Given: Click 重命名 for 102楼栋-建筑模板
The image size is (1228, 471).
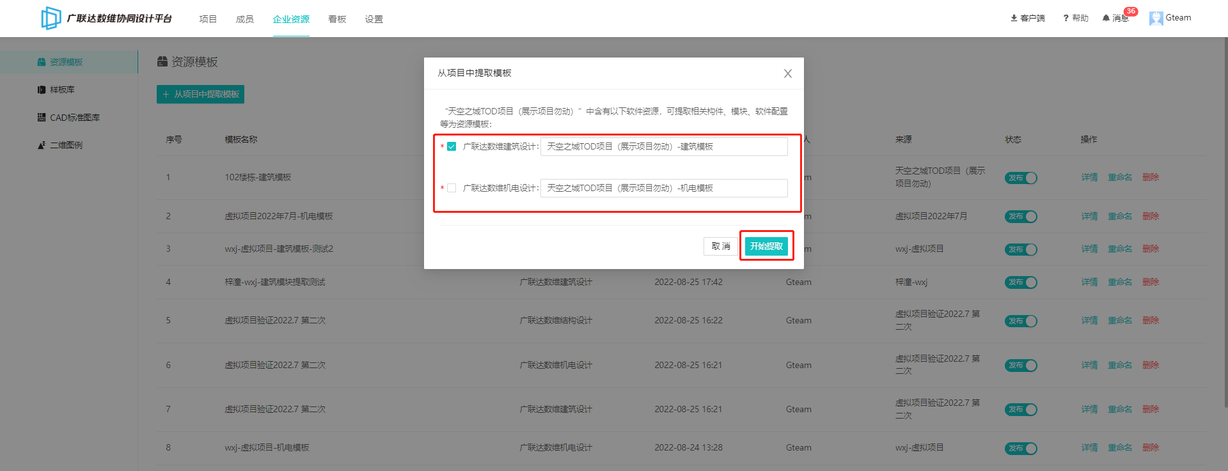Looking at the screenshot, I should point(1120,177).
